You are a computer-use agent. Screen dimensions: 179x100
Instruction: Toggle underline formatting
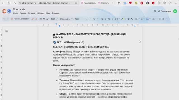109,19
